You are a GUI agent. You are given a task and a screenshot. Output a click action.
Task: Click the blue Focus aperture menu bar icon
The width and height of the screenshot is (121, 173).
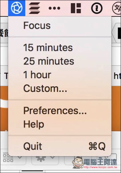(17, 8)
